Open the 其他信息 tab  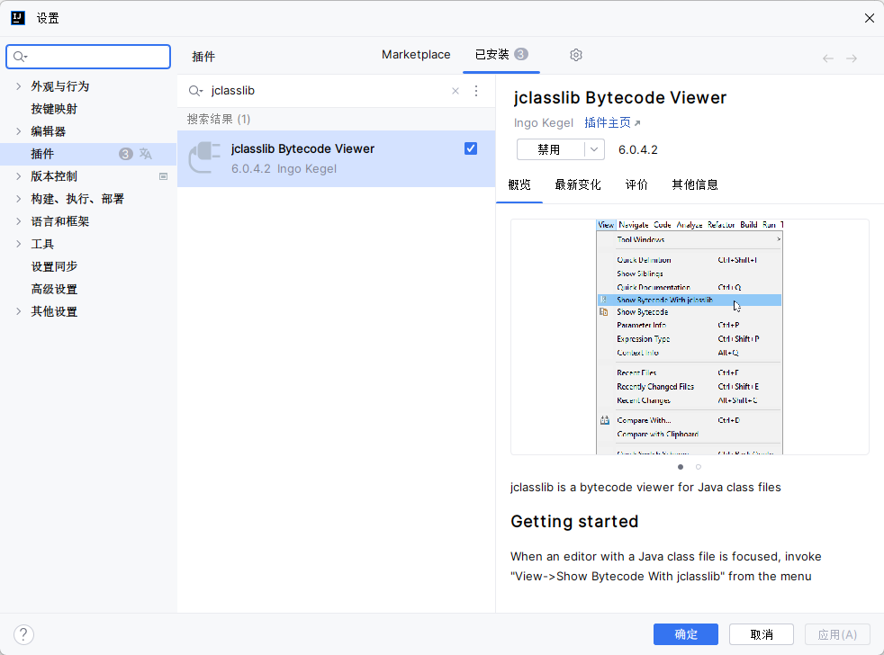pyautogui.click(x=695, y=184)
